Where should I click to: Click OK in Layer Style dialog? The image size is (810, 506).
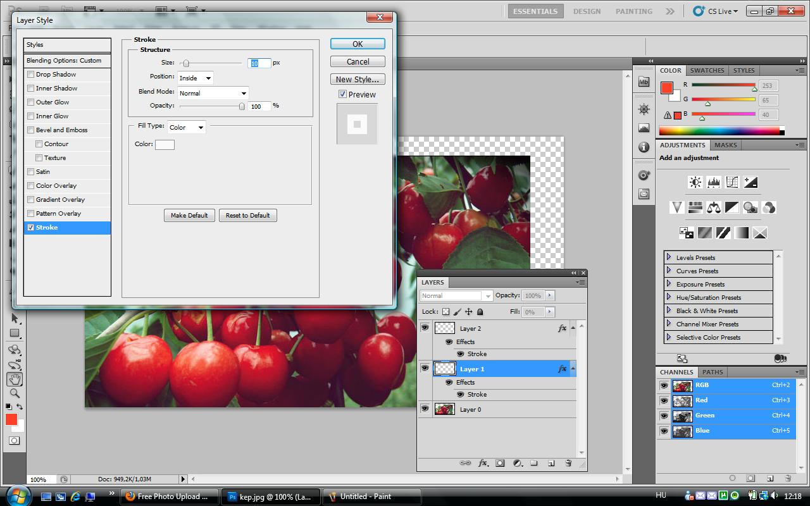[x=358, y=44]
